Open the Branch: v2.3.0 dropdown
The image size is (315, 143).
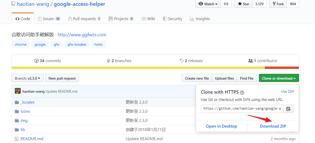tap(27, 78)
